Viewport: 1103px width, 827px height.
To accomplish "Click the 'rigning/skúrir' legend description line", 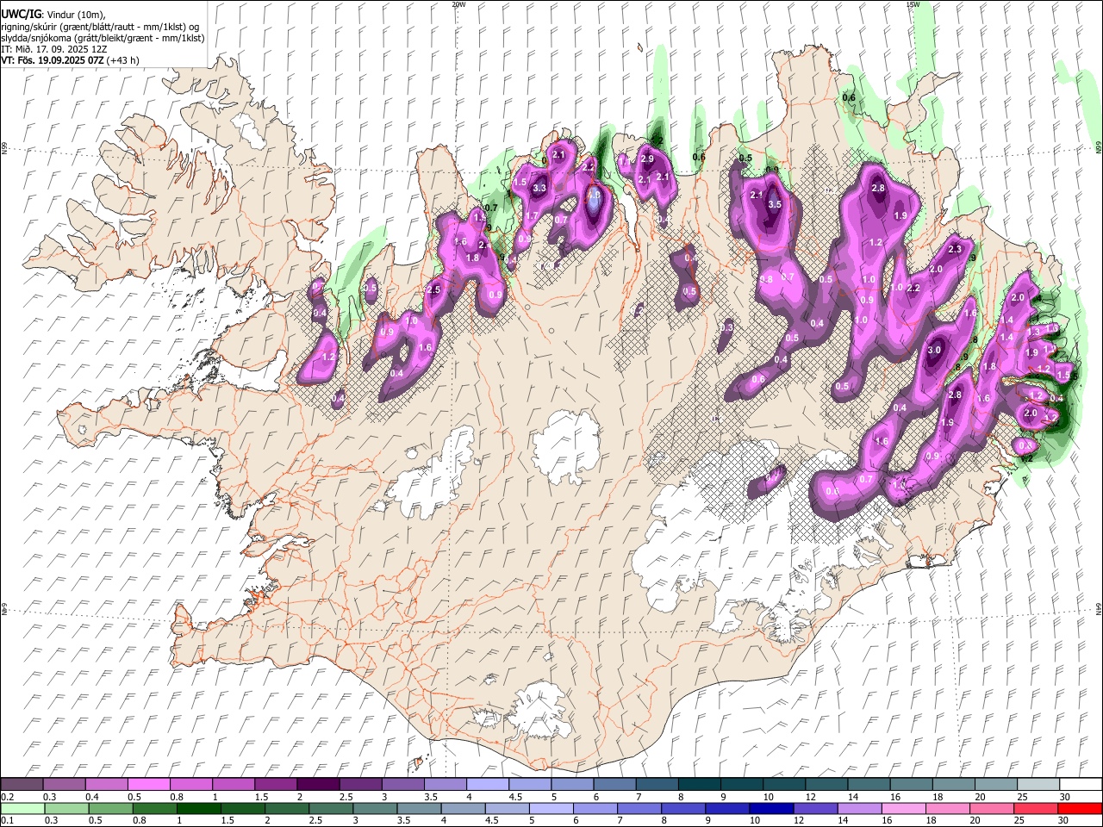I will click(x=99, y=27).
